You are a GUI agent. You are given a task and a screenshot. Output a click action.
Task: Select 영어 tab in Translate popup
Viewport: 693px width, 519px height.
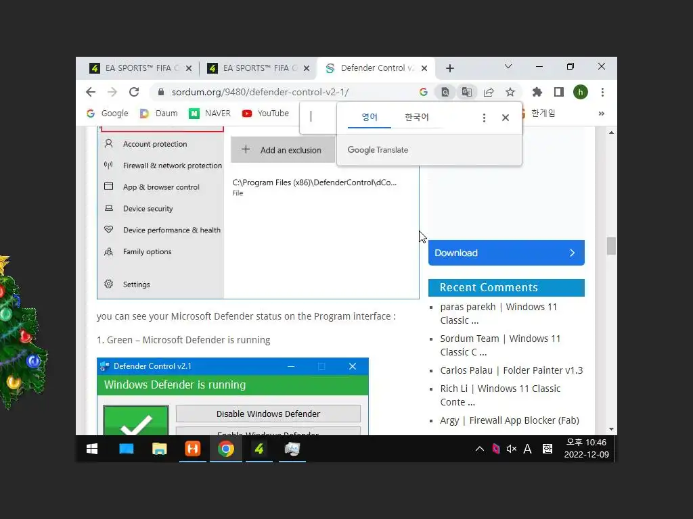tap(370, 117)
